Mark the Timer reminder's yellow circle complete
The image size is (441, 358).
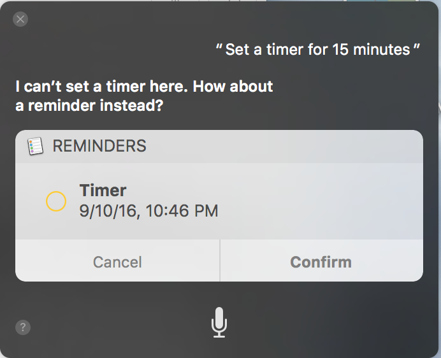coord(56,201)
